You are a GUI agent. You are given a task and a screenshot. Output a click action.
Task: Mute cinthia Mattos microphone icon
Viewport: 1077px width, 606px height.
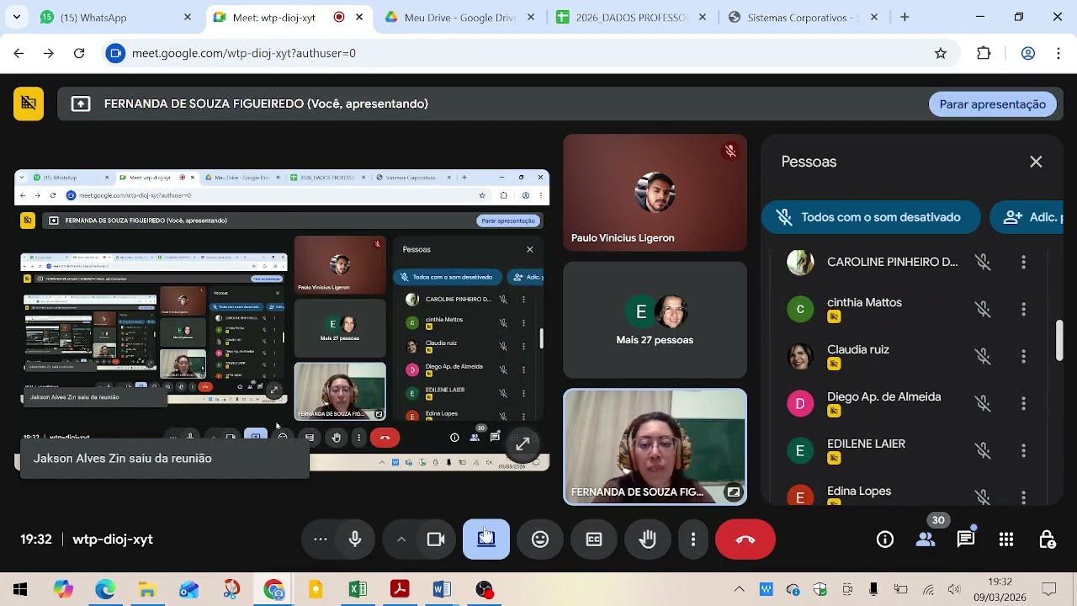[983, 310]
